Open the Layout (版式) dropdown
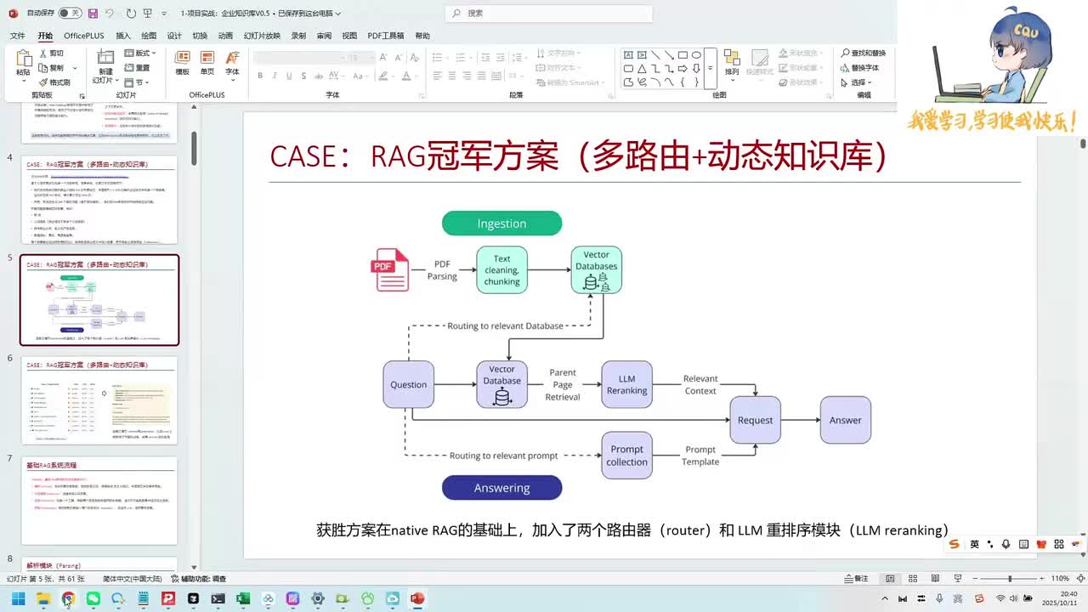 tap(140, 53)
